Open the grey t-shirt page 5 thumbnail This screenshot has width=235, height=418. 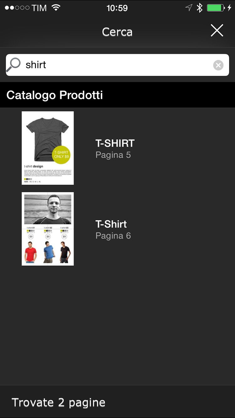coord(48,148)
